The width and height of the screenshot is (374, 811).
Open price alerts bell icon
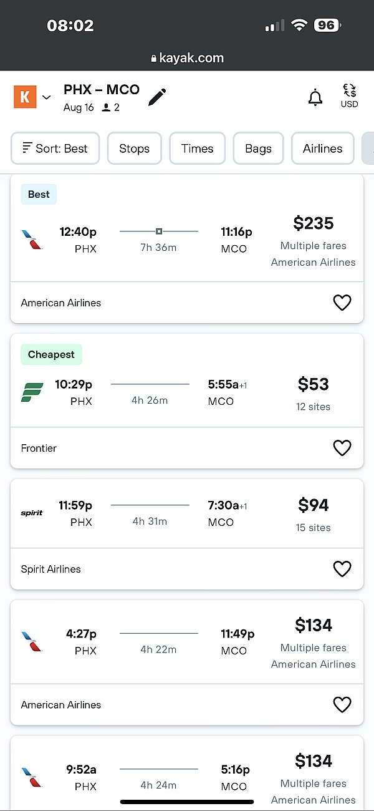click(315, 97)
